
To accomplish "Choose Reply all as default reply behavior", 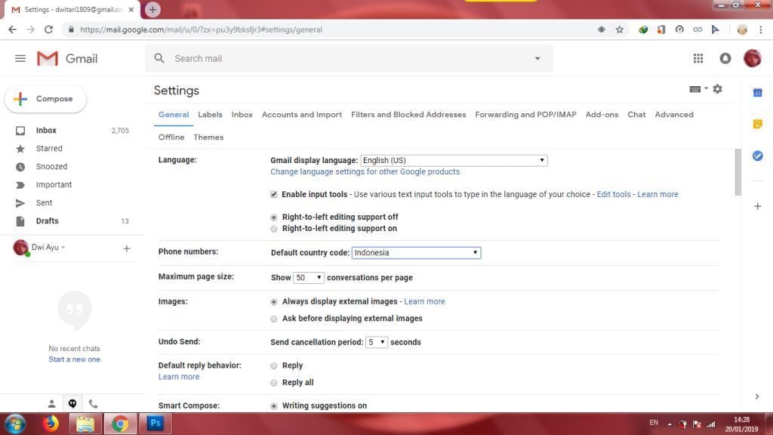I will tap(274, 383).
